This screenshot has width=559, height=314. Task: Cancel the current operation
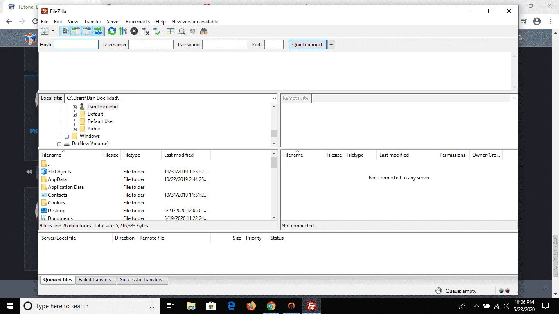[134, 31]
